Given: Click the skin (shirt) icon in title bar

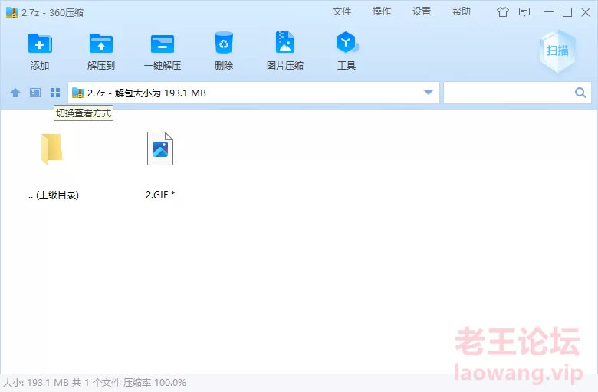Looking at the screenshot, I should pyautogui.click(x=503, y=12).
